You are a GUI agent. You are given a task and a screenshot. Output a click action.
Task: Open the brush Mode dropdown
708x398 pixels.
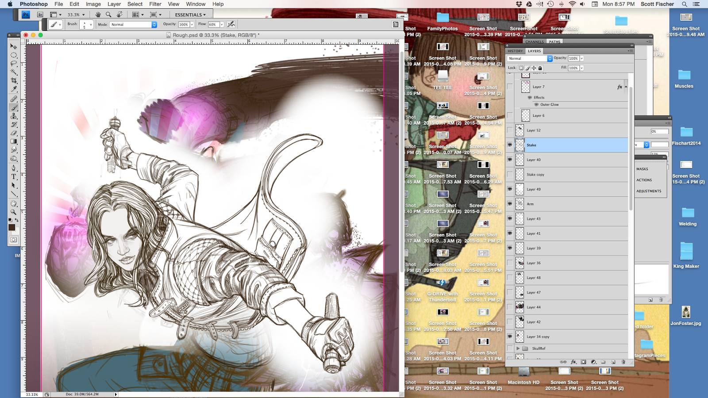(x=133, y=25)
